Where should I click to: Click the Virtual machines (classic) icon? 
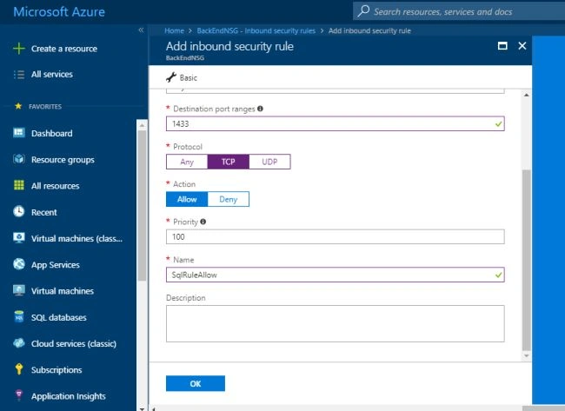(x=19, y=238)
